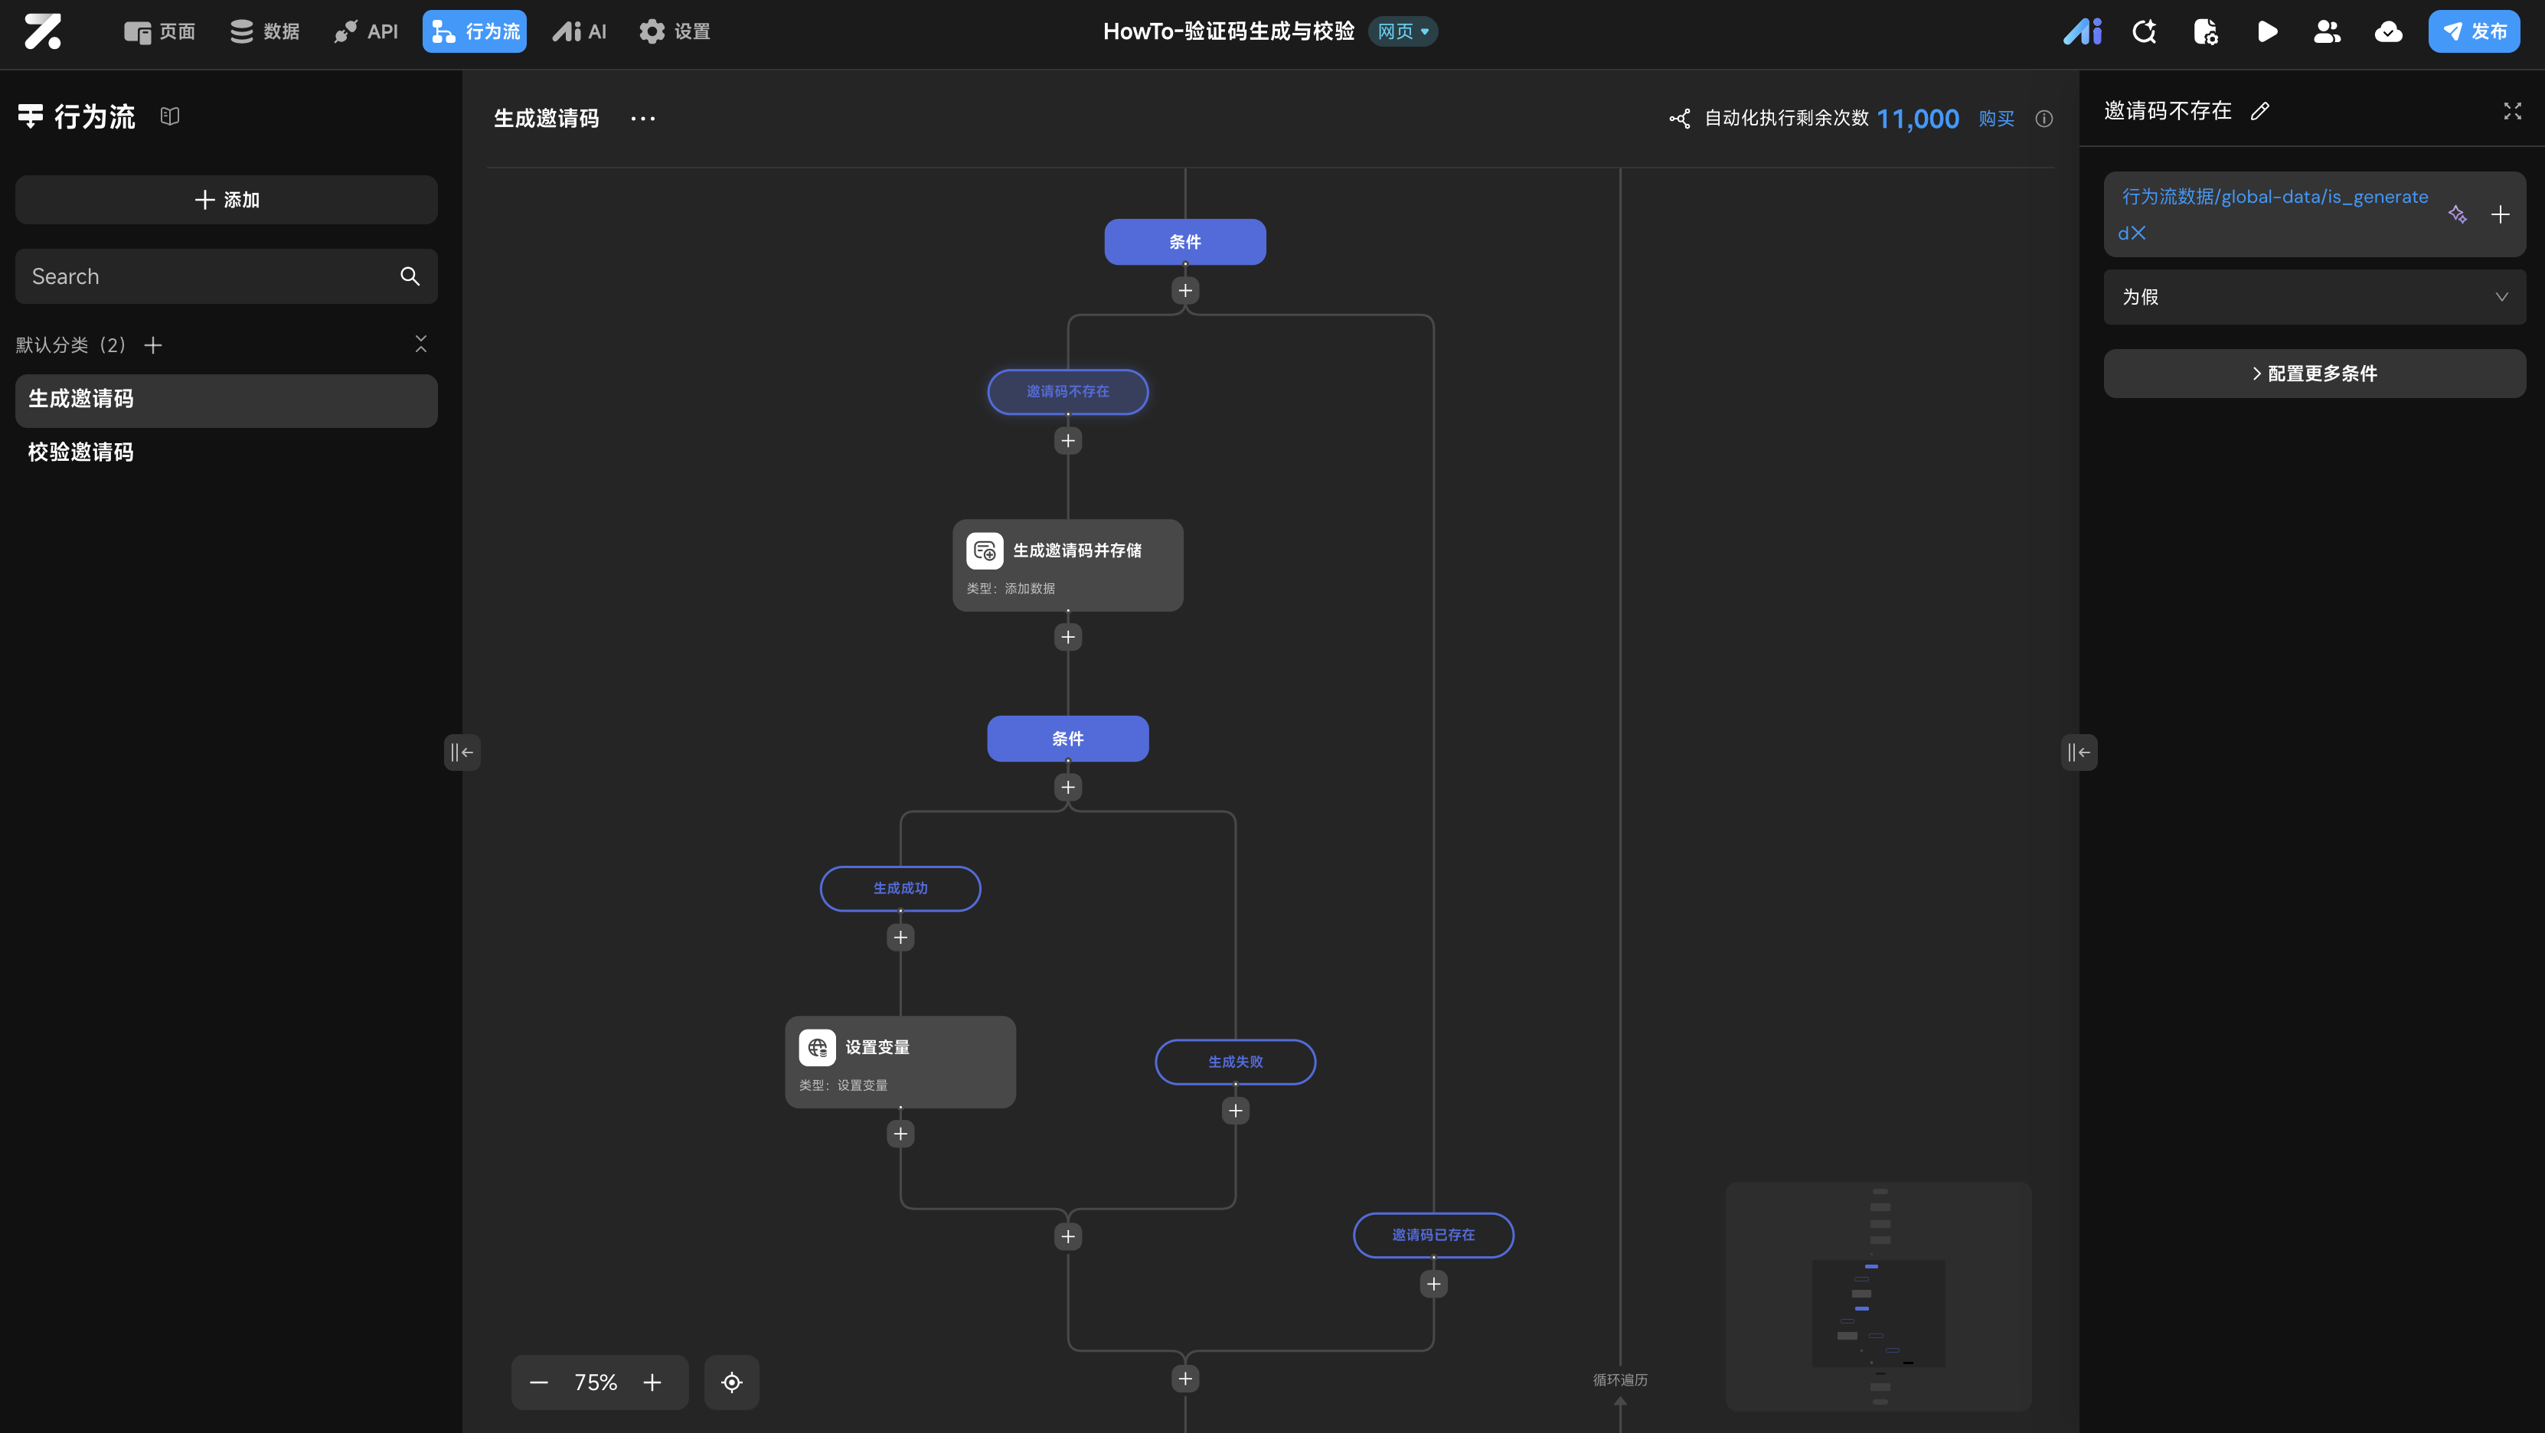Open the 设置 tab
This screenshot has height=1433, width=2545.
coord(675,31)
